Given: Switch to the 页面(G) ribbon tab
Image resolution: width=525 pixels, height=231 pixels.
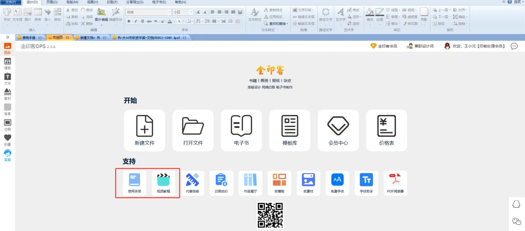Looking at the screenshot, I should tap(52, 2).
